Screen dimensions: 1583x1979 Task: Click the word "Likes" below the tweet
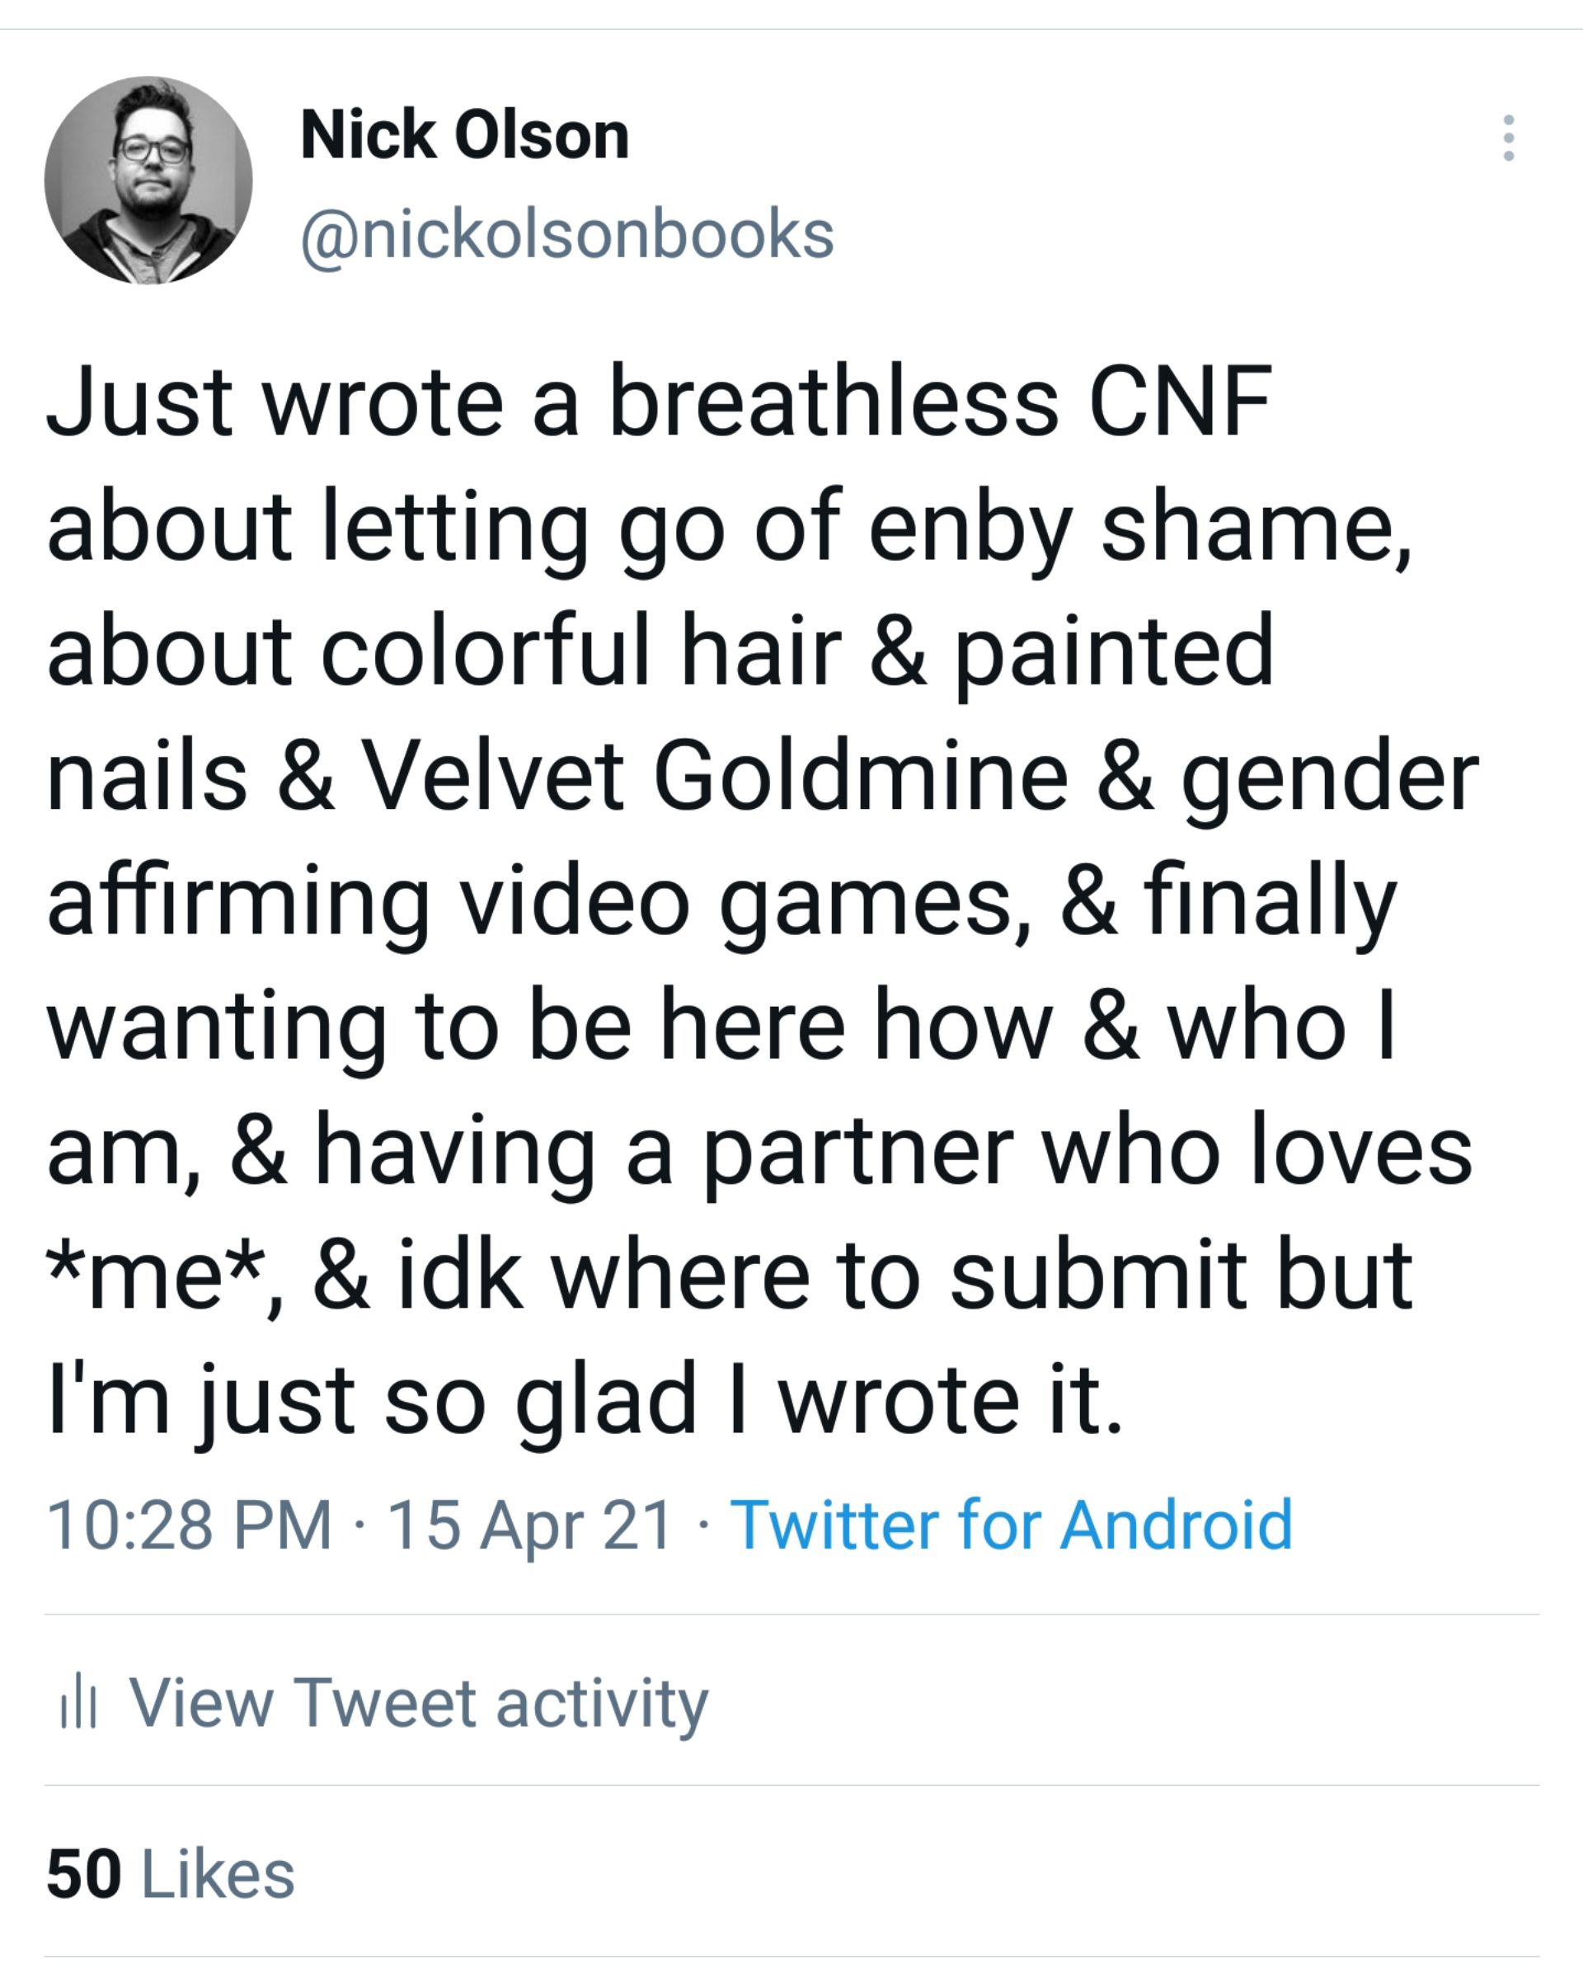pyautogui.click(x=218, y=1873)
